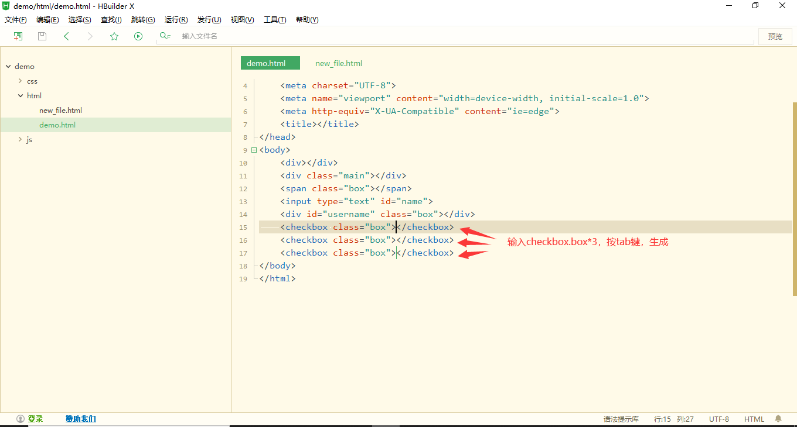The height and width of the screenshot is (427, 797).
Task: Click the closing html tag on line 19
Action: click(277, 278)
